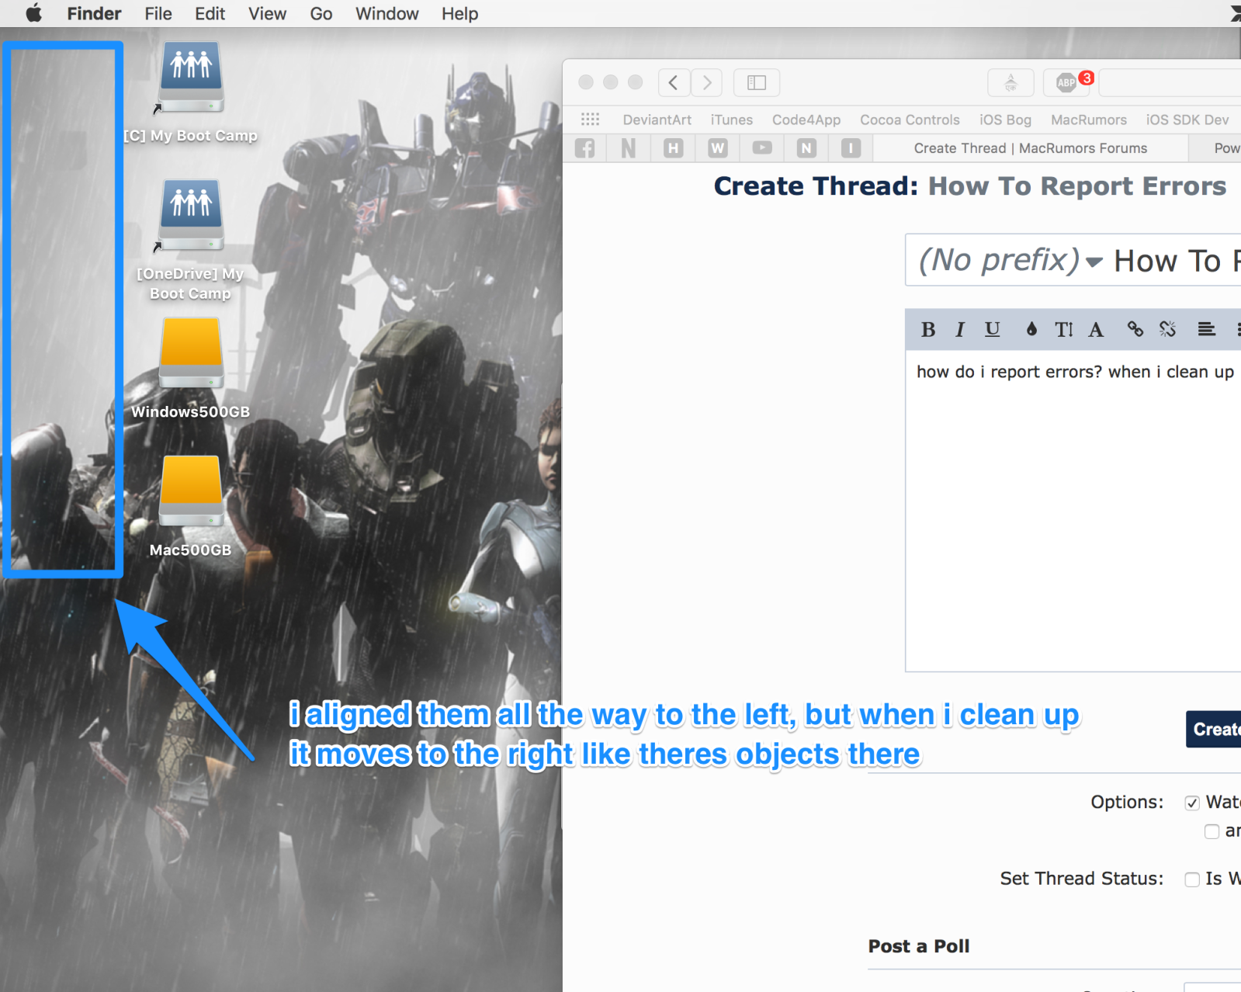
Task: Expand the (No prefix) thread prefix dropdown
Action: (x=1010, y=261)
